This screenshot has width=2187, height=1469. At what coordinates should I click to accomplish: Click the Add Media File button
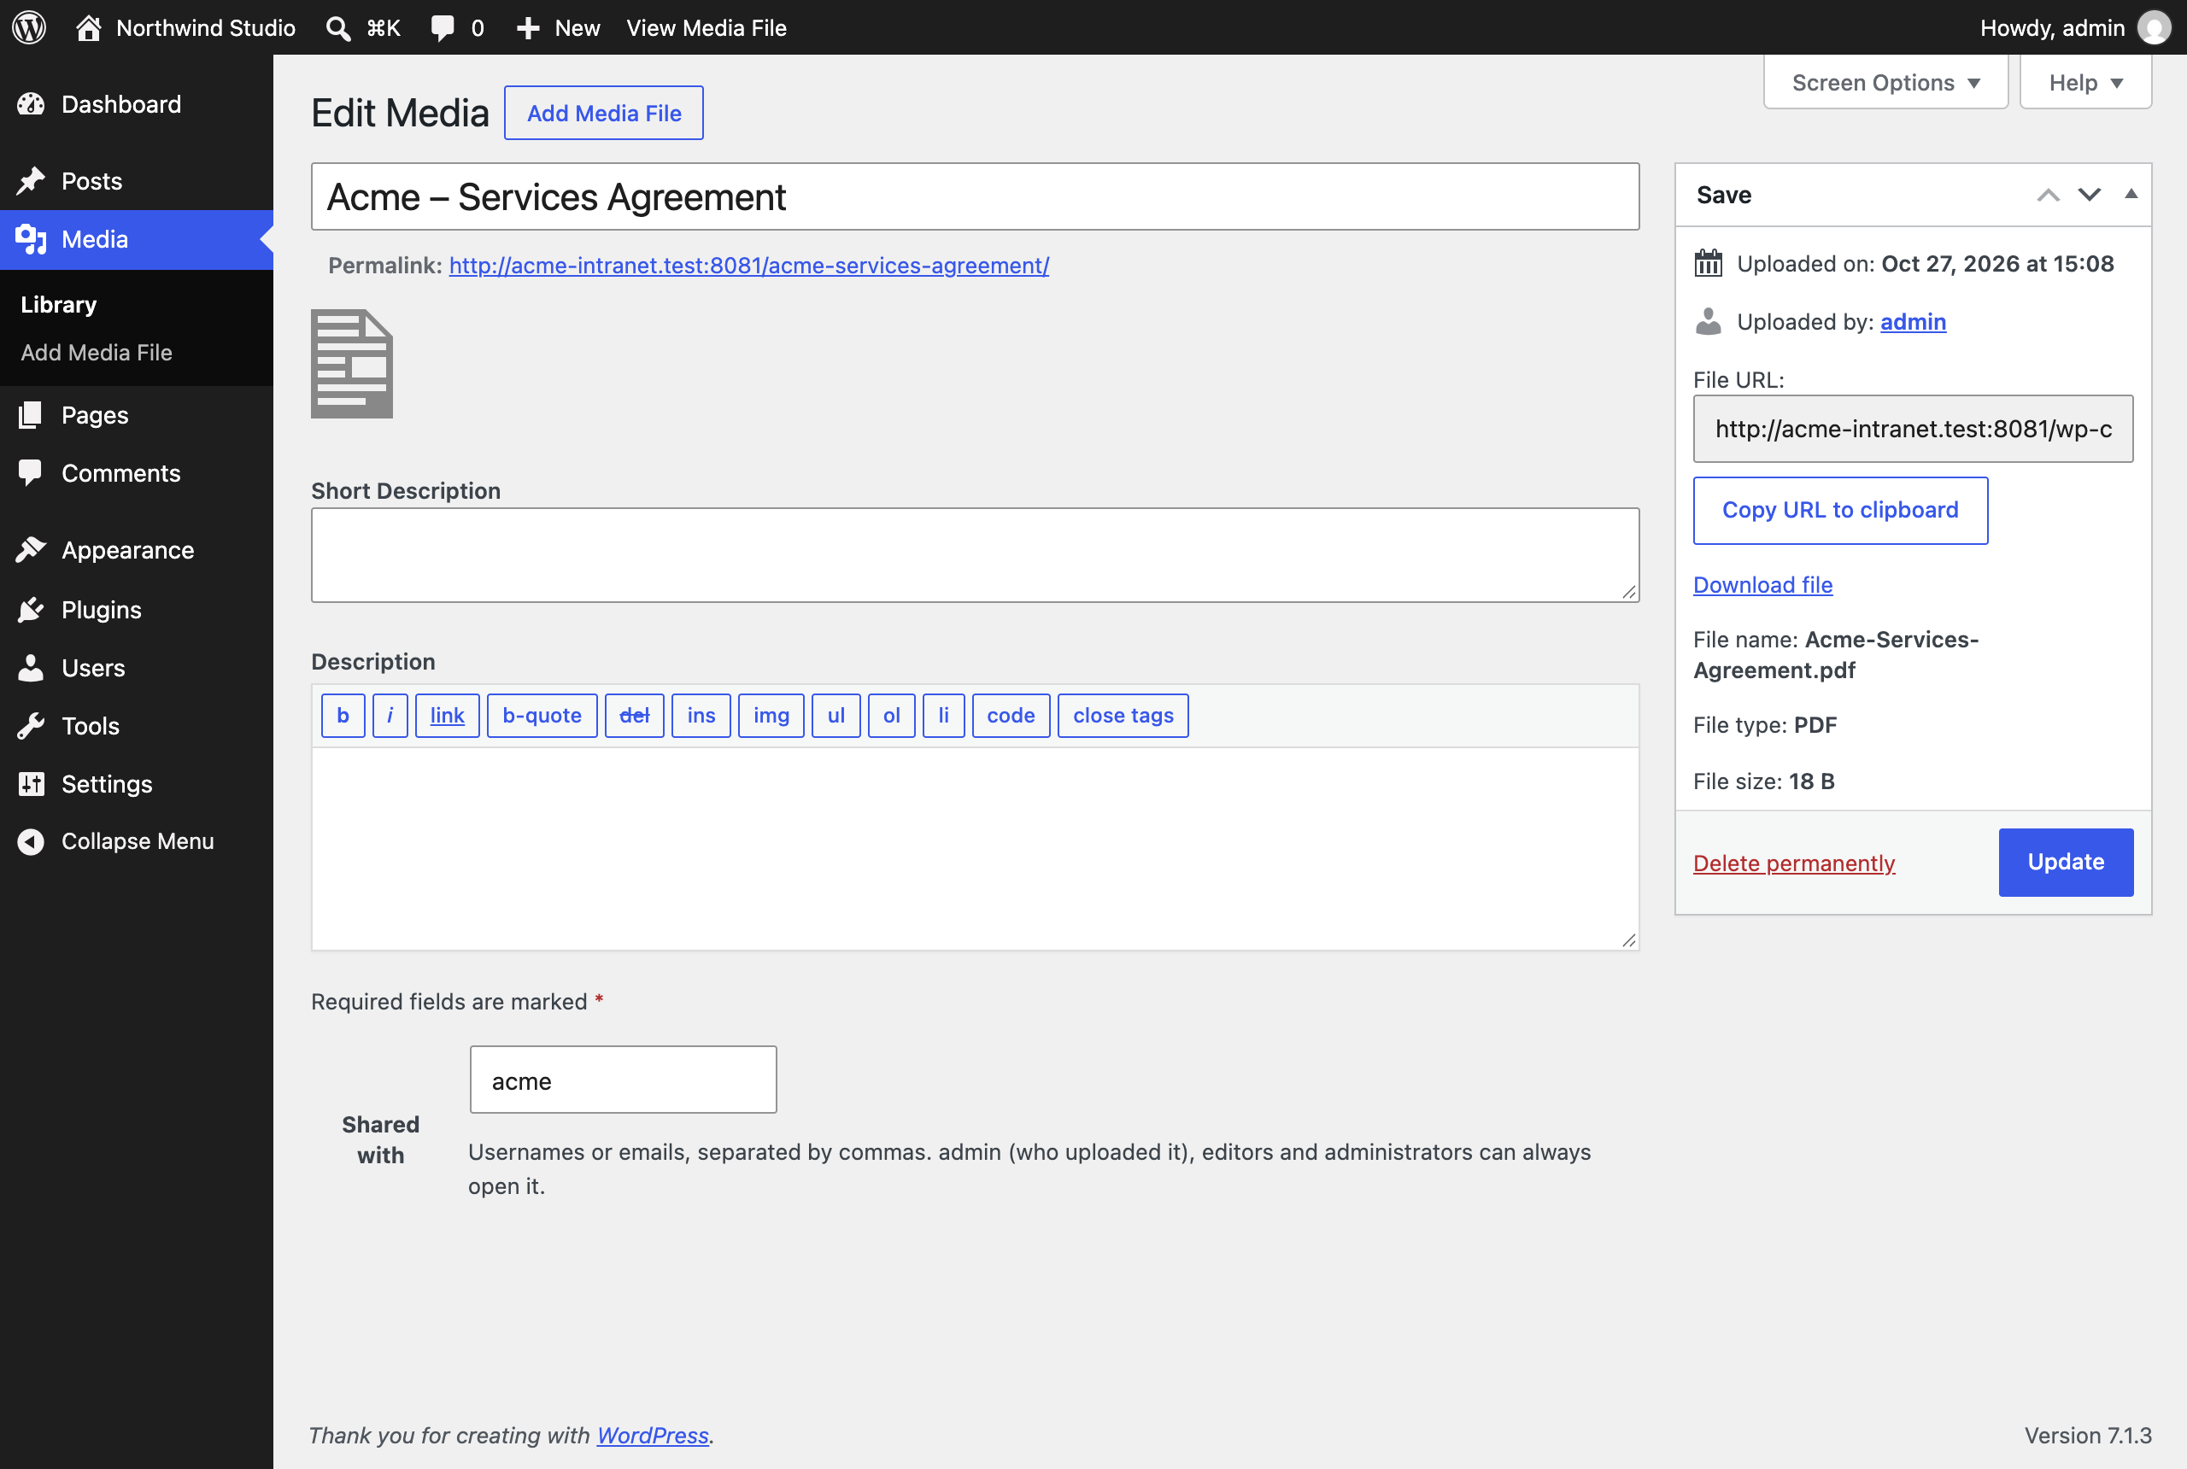coord(603,114)
